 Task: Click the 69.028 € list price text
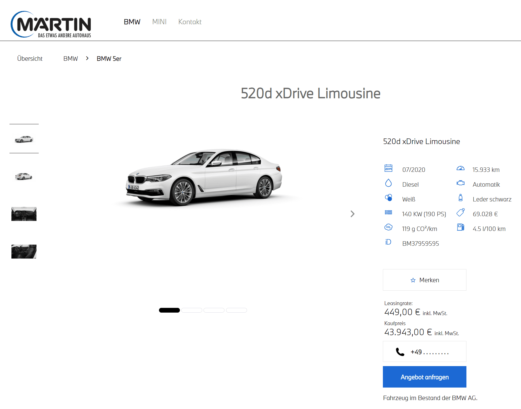click(x=485, y=214)
